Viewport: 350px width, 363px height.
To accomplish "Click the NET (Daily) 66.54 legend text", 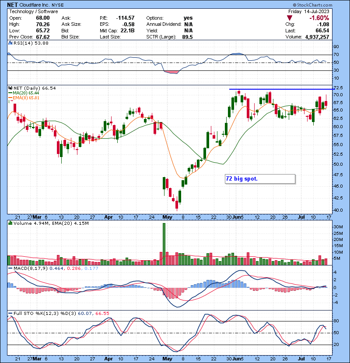I will 35,88.
